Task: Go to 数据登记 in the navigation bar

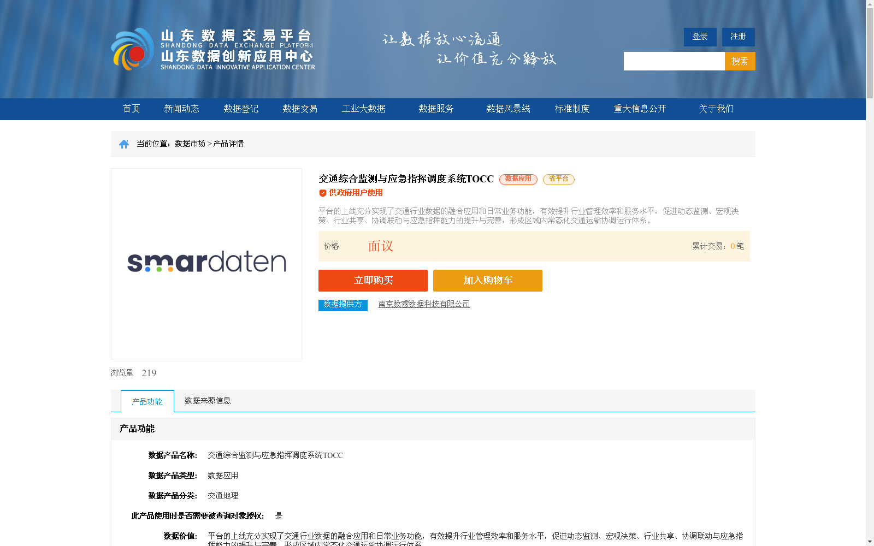Action: (241, 109)
